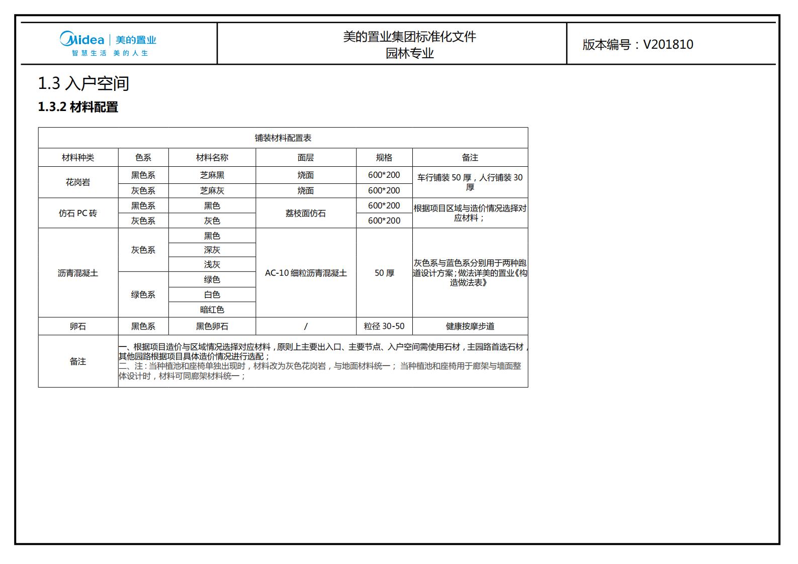Image resolution: width=798 pixels, height=564 pixels.
Task: Click the version number text V201810
Action: click(668, 44)
